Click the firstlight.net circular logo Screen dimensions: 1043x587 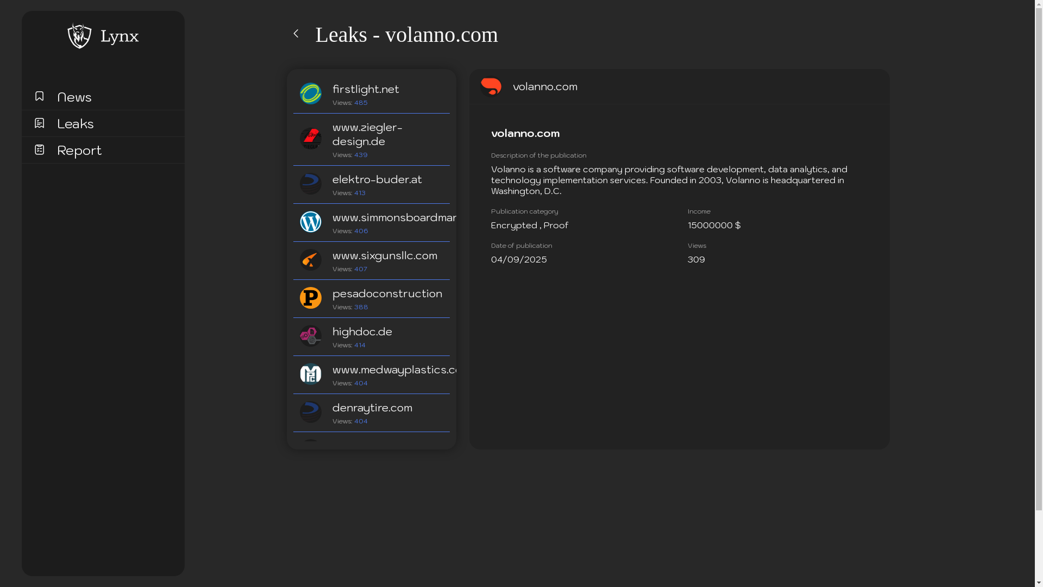pyautogui.click(x=311, y=93)
